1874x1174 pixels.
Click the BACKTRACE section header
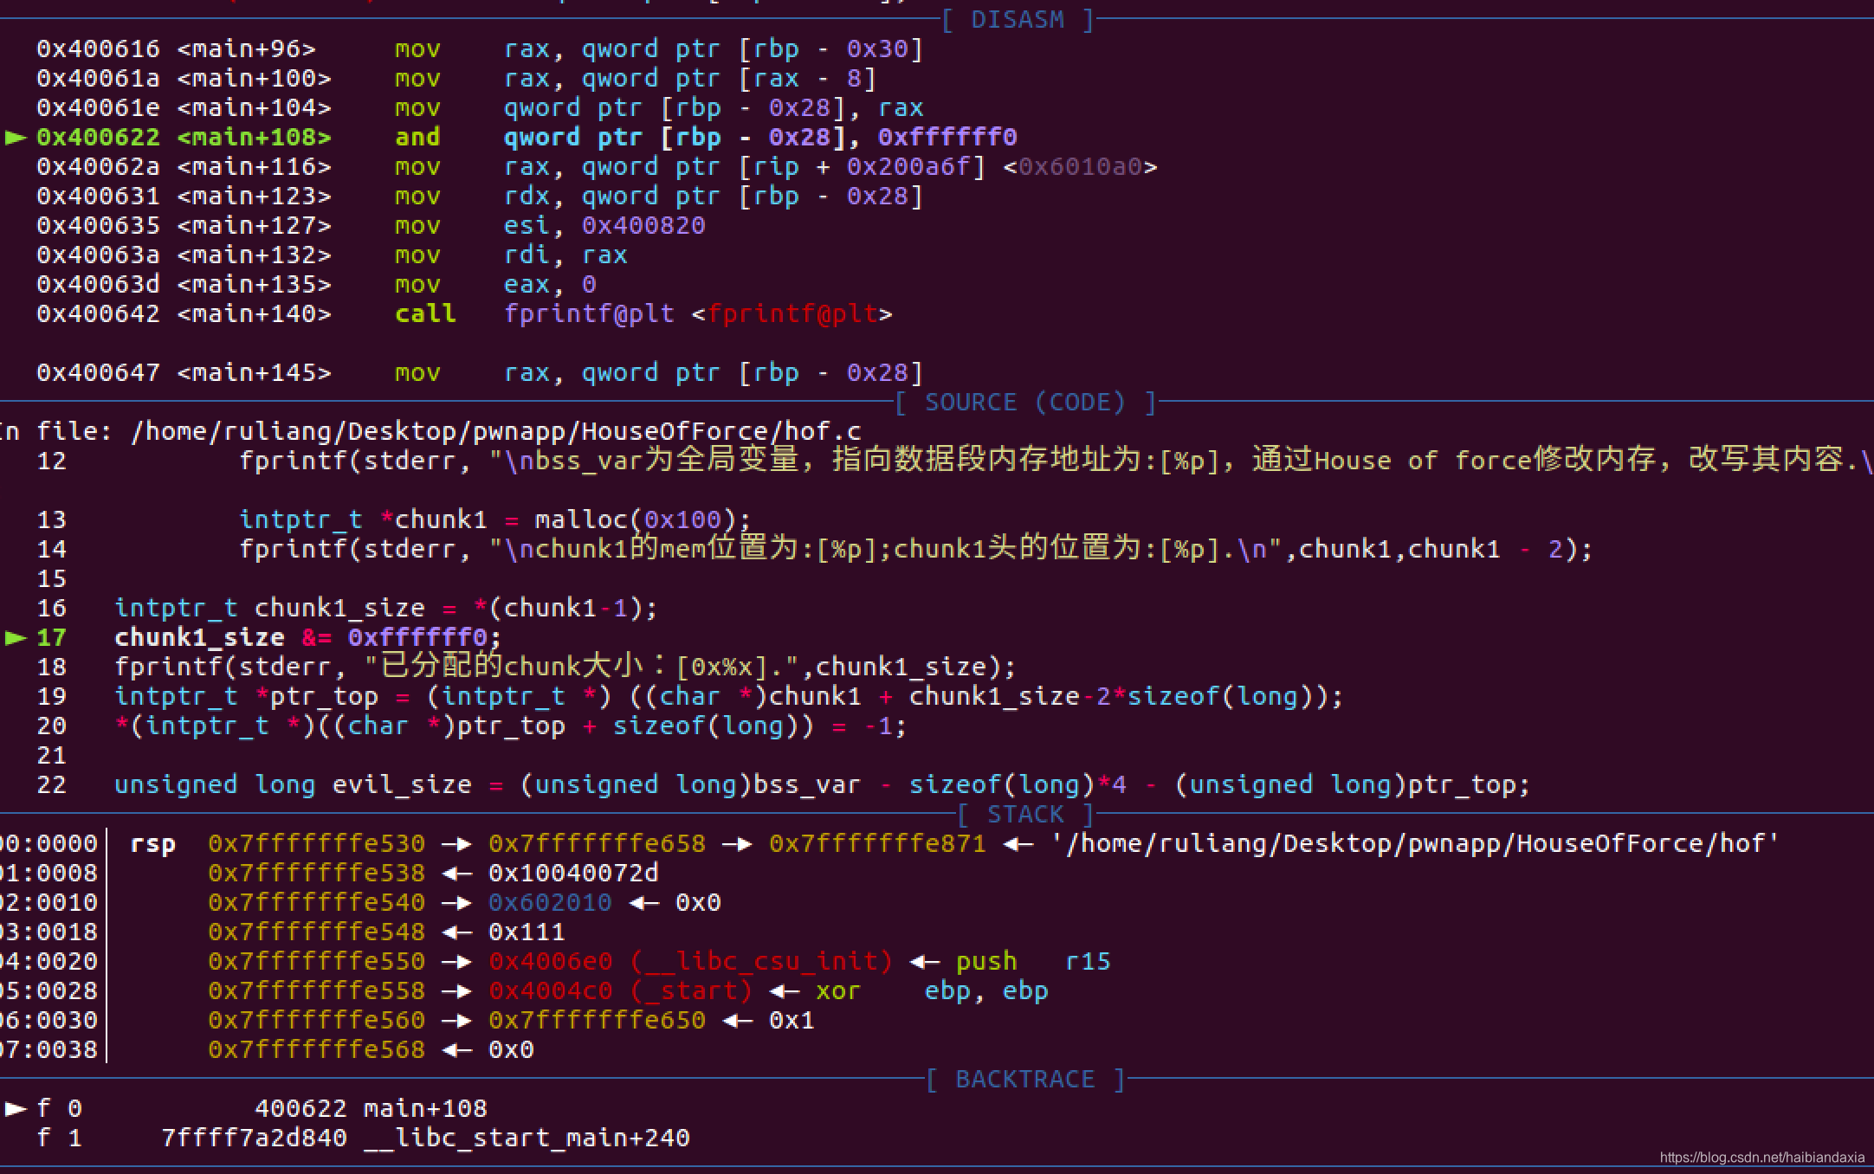[1025, 1080]
